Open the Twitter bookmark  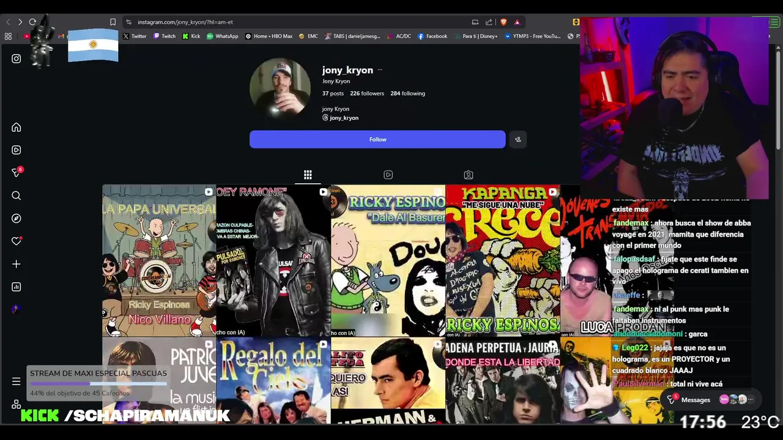(x=135, y=36)
